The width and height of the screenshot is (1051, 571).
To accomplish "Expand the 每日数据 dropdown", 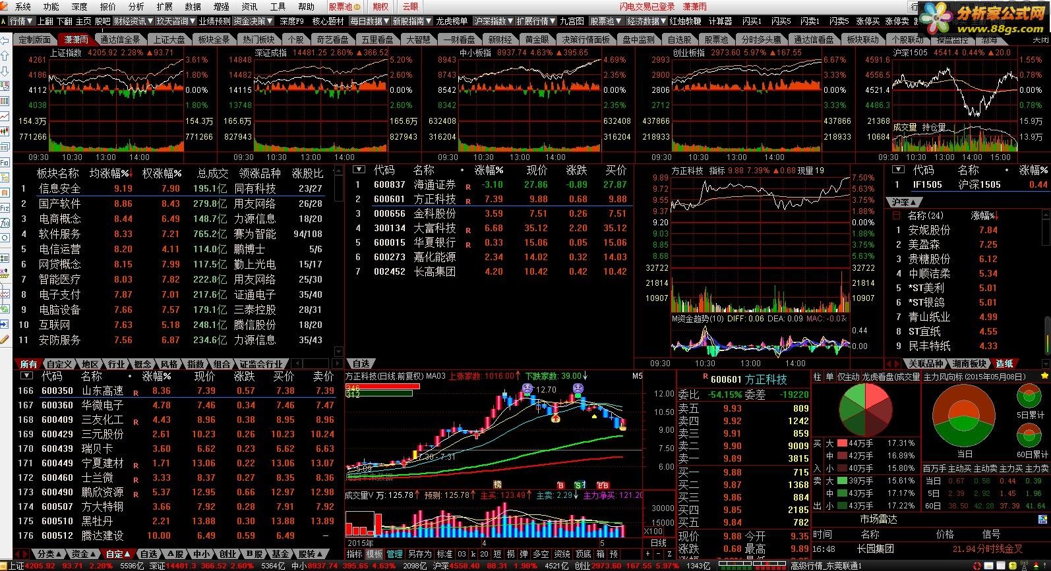I will pos(369,21).
